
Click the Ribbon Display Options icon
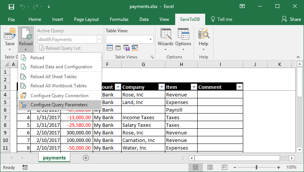[242, 6]
